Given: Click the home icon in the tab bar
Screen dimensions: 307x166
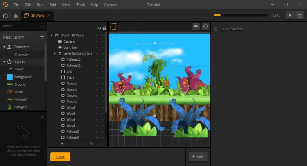Looking at the screenshot, I should coord(5,16).
